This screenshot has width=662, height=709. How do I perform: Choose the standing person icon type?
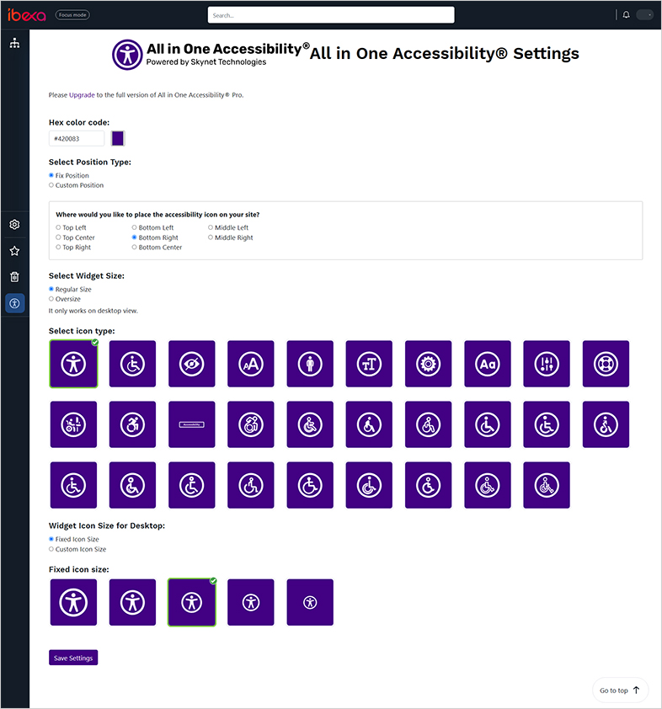309,364
